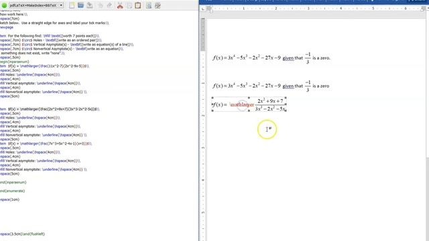The width and height of the screenshot is (429, 241).
Task: Click the second f(x)=3x⁴ equation ending 'is a zero'
Action: [271, 86]
